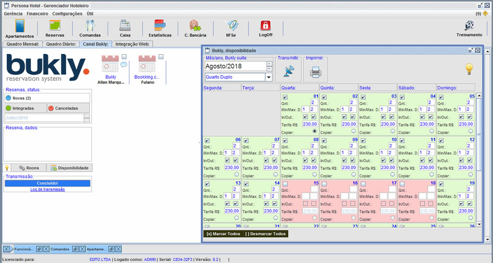Click the main window vertical scrollbar
Viewport: 493px width, 263px height.
[x=487, y=145]
